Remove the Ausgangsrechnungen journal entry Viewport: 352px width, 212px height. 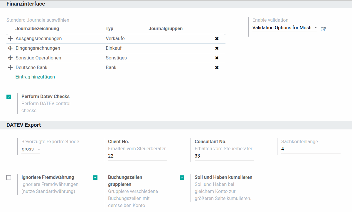[217, 38]
